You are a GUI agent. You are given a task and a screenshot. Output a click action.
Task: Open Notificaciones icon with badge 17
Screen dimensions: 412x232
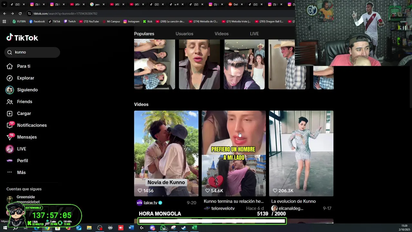[x=10, y=125]
